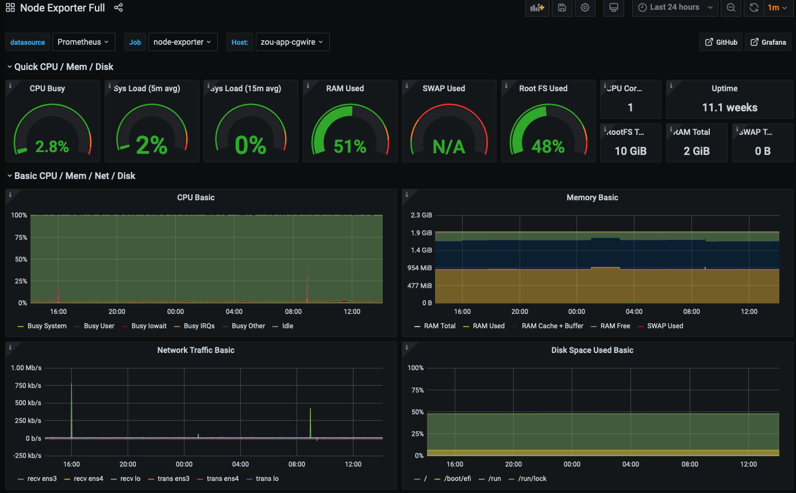Click the Busy User legend color line
This screenshot has height=493, width=796.
point(78,326)
